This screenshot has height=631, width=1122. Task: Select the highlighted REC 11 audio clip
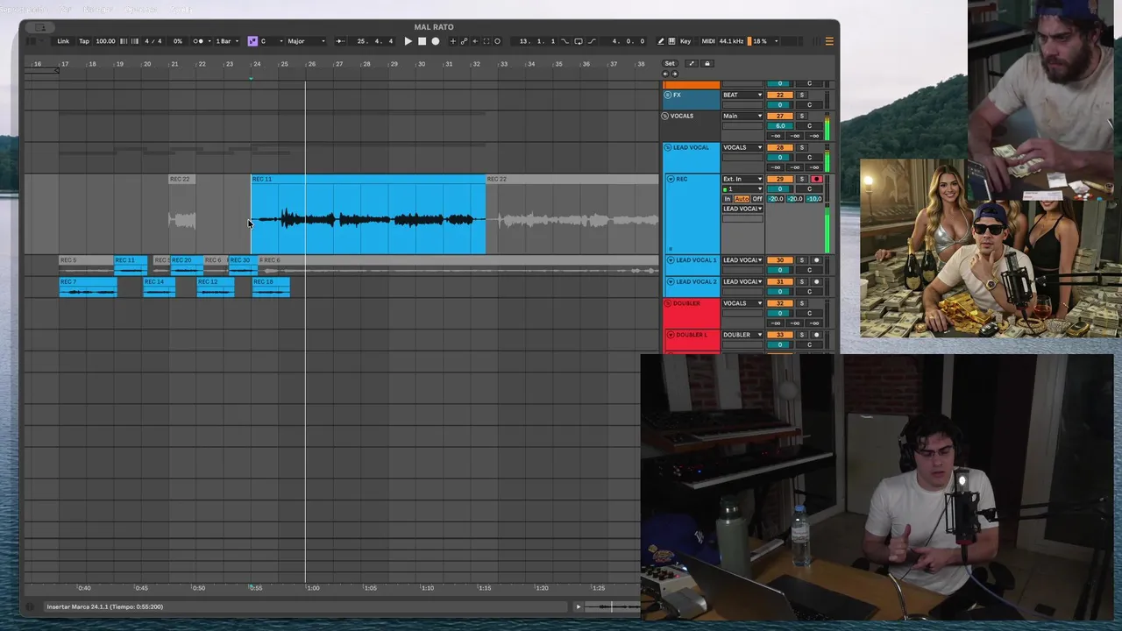[x=368, y=215]
